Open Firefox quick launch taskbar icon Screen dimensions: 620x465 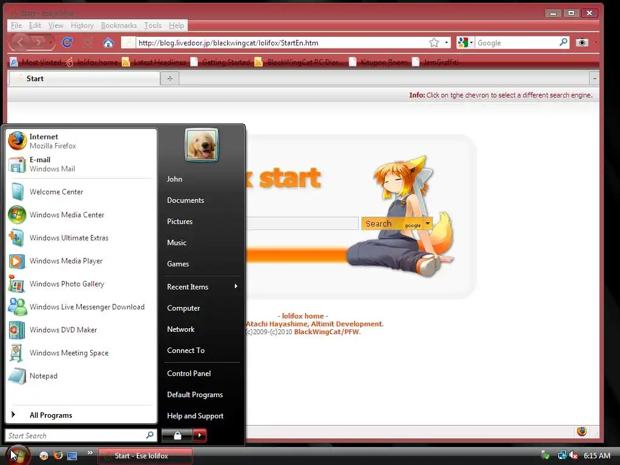(58, 455)
